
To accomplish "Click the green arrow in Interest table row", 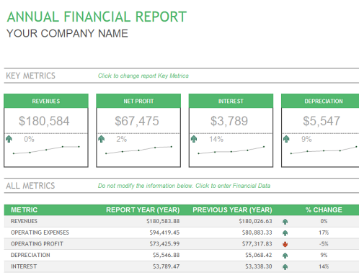I will pyautogui.click(x=285, y=267).
